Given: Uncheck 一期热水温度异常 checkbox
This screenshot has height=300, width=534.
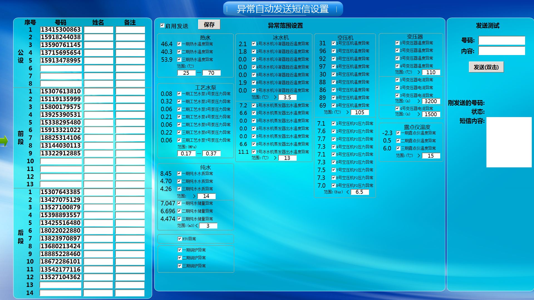Looking at the screenshot, I should 179,44.
